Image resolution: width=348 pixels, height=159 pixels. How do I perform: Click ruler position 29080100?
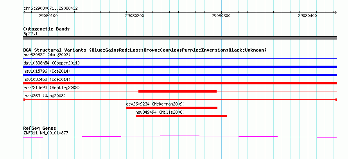[48, 16]
